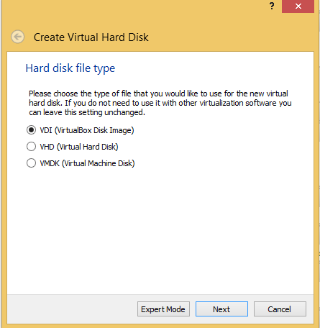320x328 pixels.
Task: Click the 'Hard disk file type' heading
Action: tap(70, 68)
